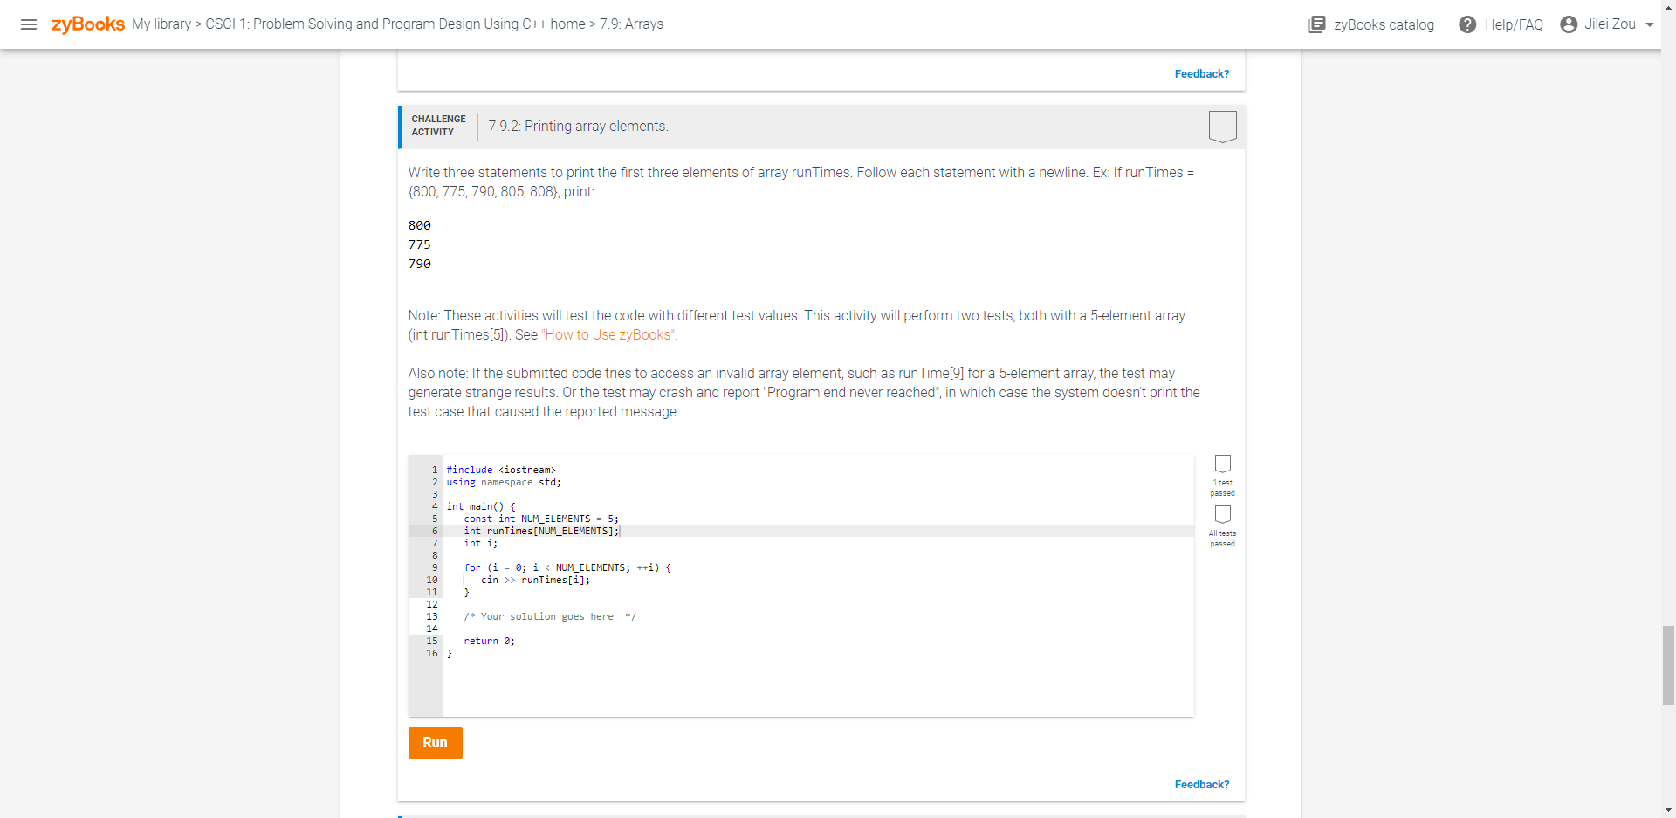Open the 'How to Use zyBooks' link
The height and width of the screenshot is (818, 1676).
click(x=608, y=334)
